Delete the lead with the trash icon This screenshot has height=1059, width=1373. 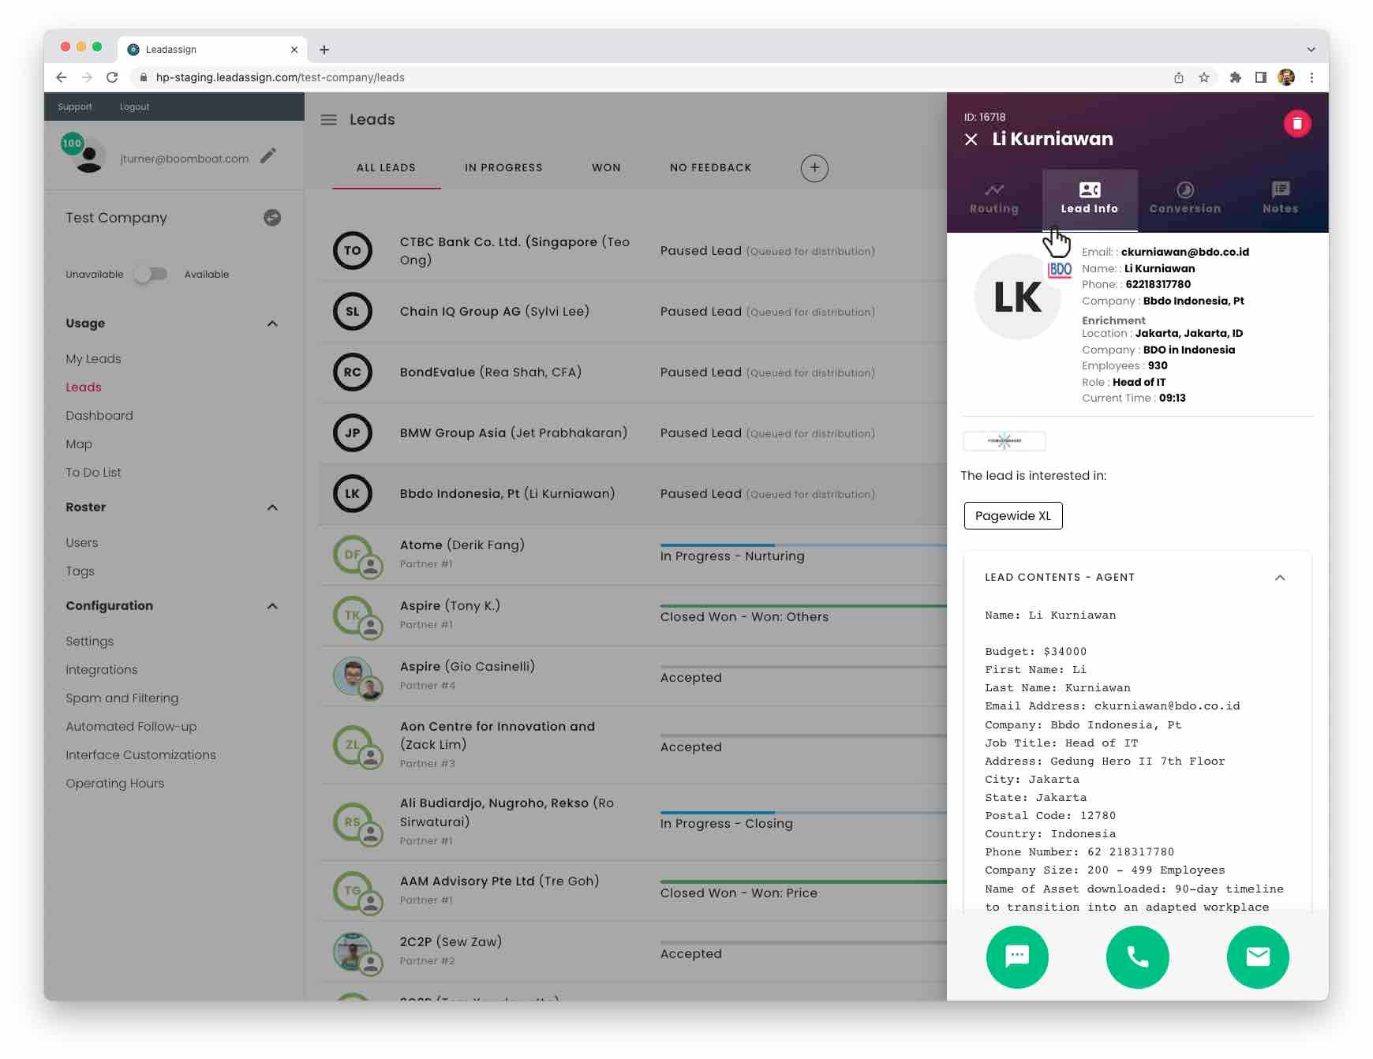pos(1296,124)
